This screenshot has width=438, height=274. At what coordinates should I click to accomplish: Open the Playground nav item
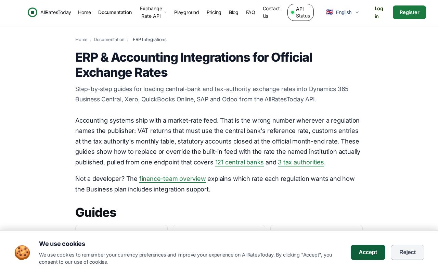click(186, 12)
